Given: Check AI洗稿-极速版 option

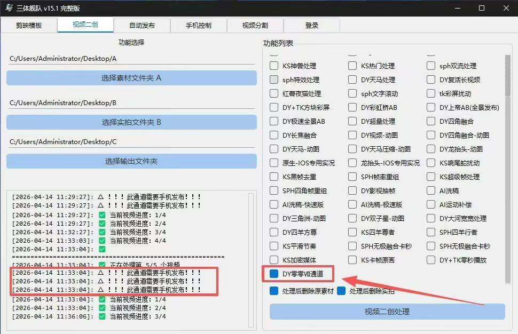Looking at the screenshot, I should pos(352,204).
